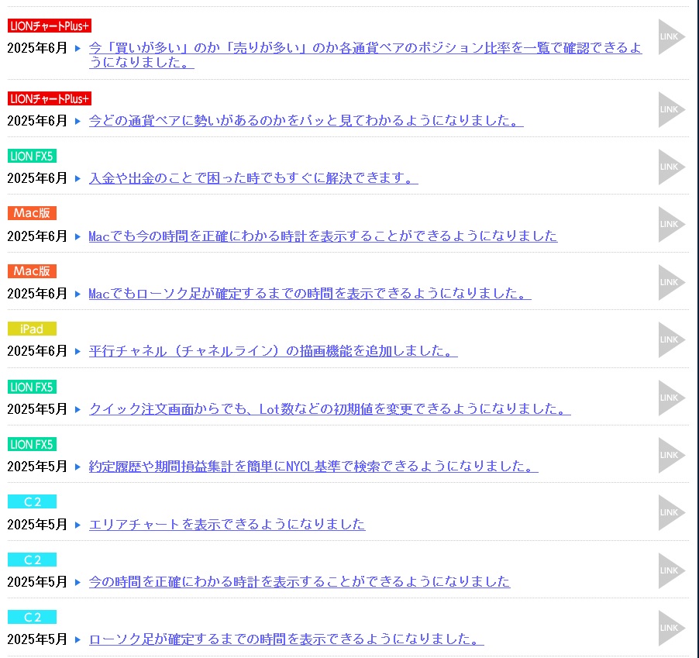Open link 平行チャネル（チャネルライン）の描画機能
This screenshot has width=699, height=658.
(x=273, y=351)
